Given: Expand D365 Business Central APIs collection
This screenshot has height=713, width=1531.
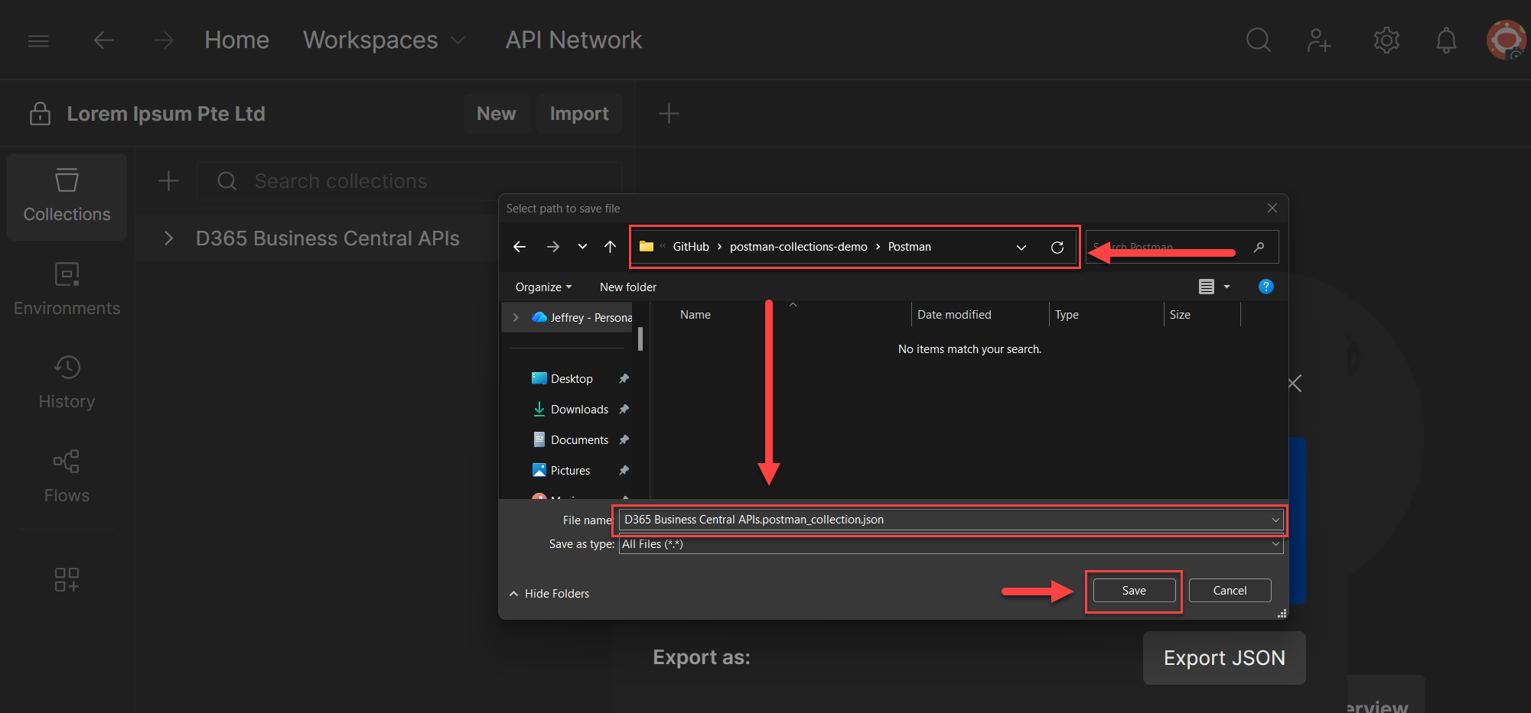Looking at the screenshot, I should pos(168,238).
